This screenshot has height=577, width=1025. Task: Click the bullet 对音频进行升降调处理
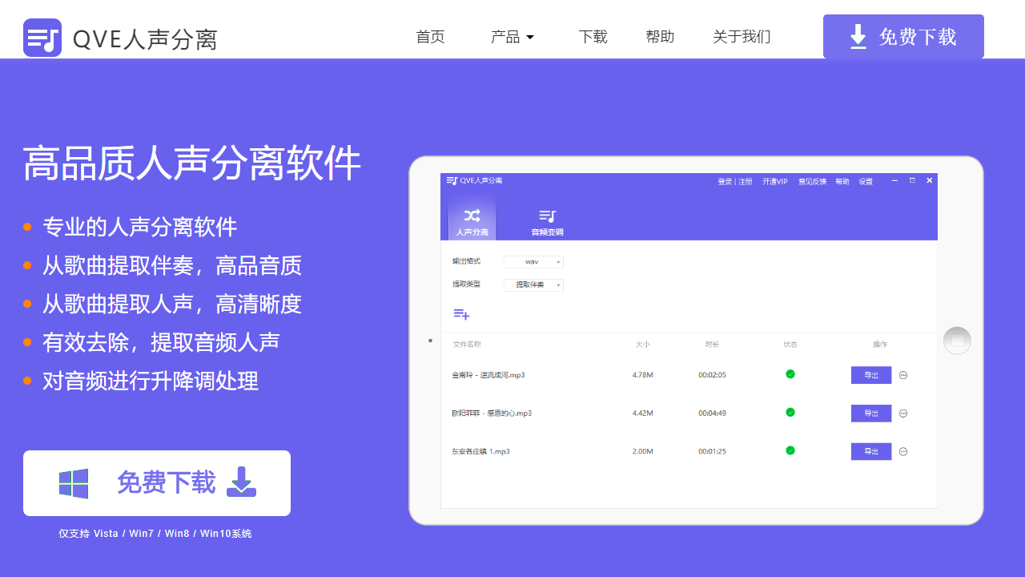pyautogui.click(x=151, y=381)
